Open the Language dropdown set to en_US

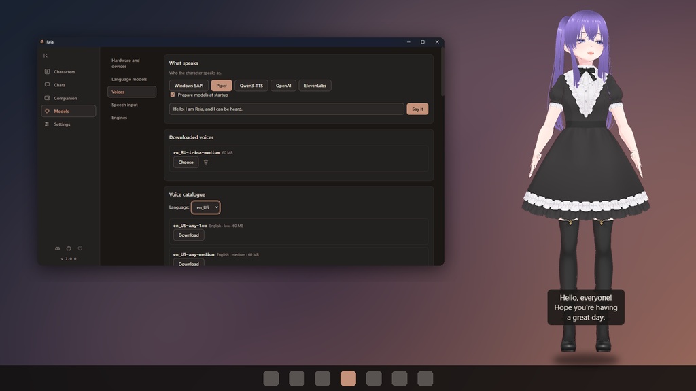(x=205, y=207)
